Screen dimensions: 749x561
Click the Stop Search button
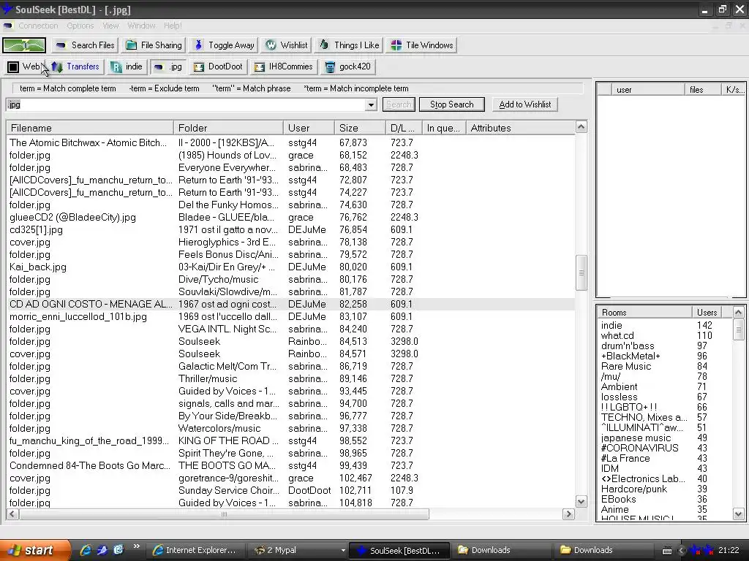(452, 104)
